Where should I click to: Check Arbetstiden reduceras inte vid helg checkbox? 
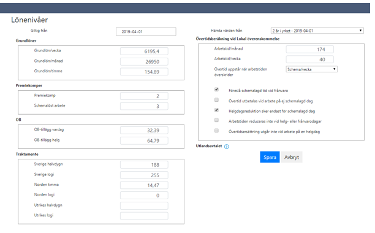click(x=216, y=120)
